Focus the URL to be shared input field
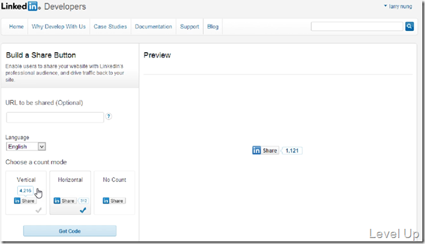Viewport: 425px width, 244px height. coord(55,117)
